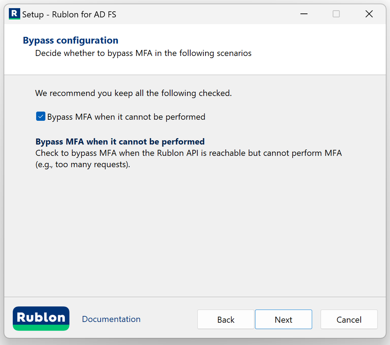Close the Setup - Rublon for AD FS window
Screen dimensions: 390x345
[369, 14]
